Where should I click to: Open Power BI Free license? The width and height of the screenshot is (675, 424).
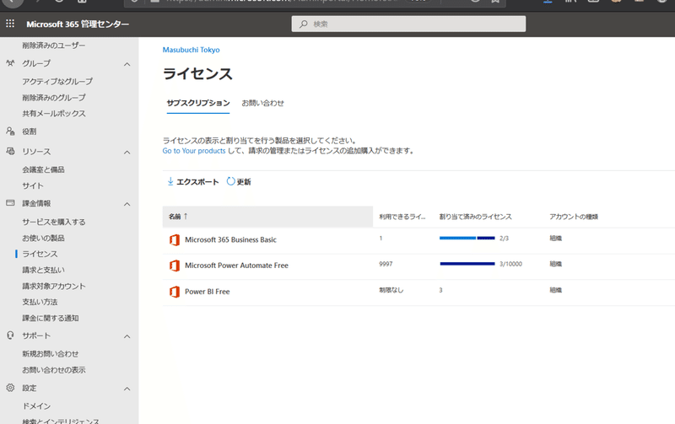pyautogui.click(x=207, y=292)
